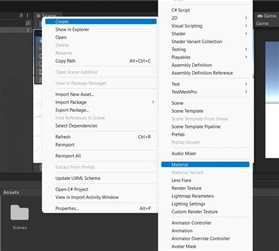The height and width of the screenshot is (251, 279).
Task: Open the panel's three-dot options menu beside the lock
Action: tap(28, 15)
